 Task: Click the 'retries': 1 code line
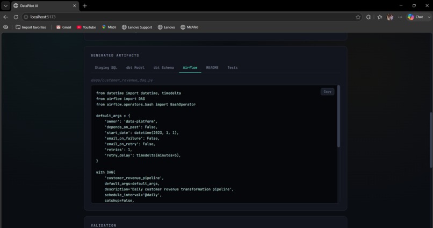(118, 149)
